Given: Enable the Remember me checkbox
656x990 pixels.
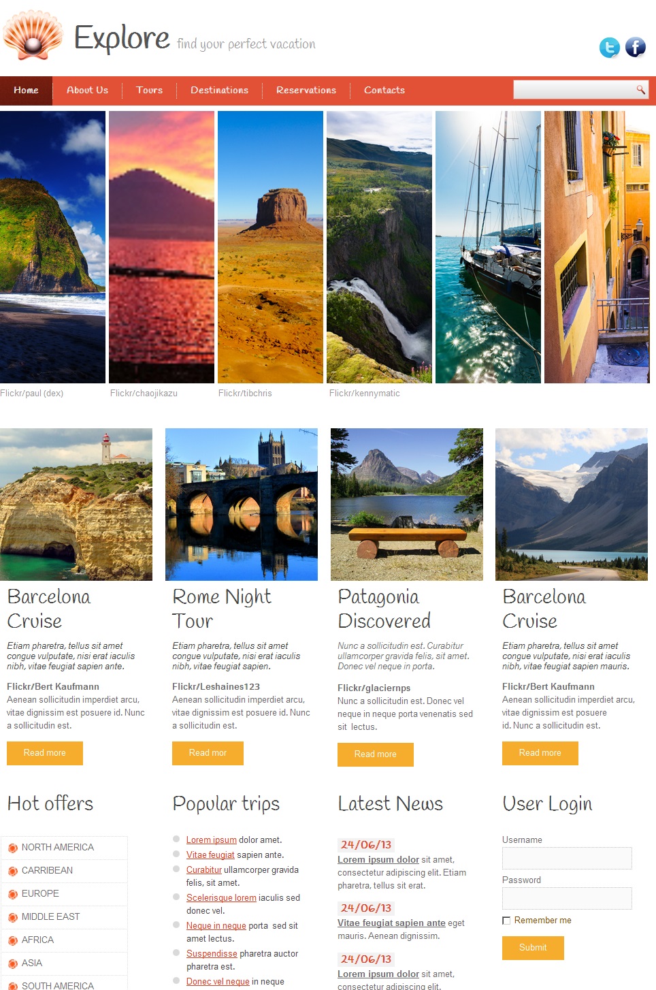Looking at the screenshot, I should pos(506,921).
